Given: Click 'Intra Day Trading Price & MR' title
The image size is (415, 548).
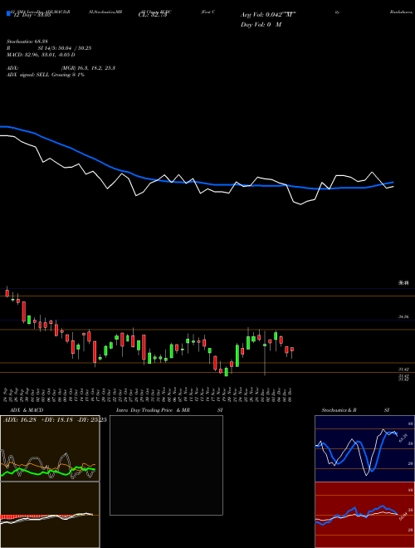Looking at the screenshot, I should (153, 410).
